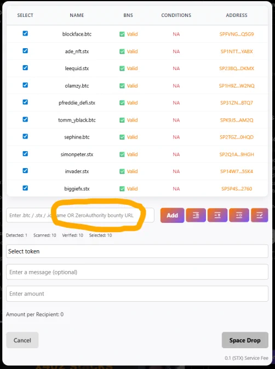This screenshot has height=369, width=275.
Task: Click the list-with-checkmark select-all icon button
Action: coord(260,215)
